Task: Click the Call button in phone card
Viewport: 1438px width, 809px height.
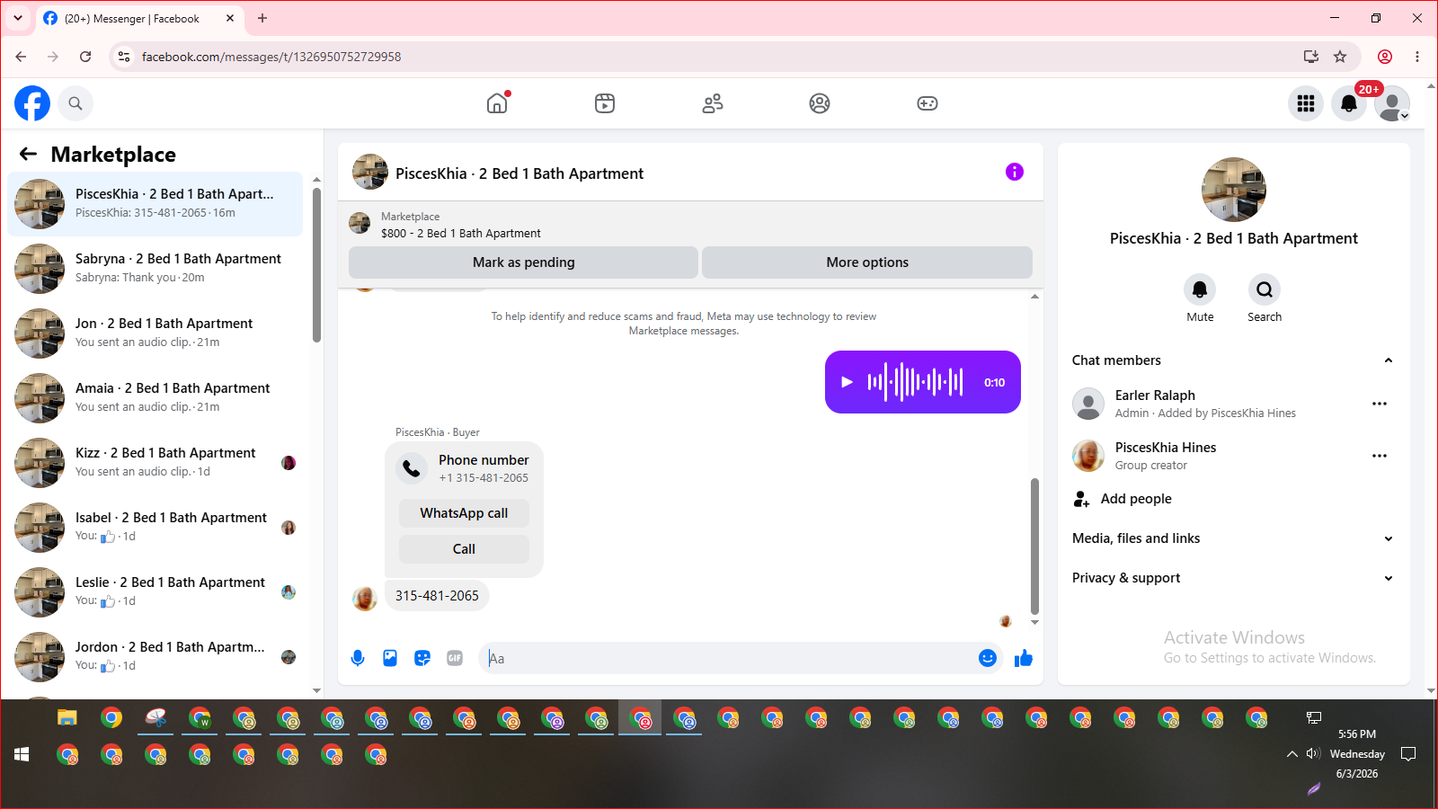Action: coord(464,549)
